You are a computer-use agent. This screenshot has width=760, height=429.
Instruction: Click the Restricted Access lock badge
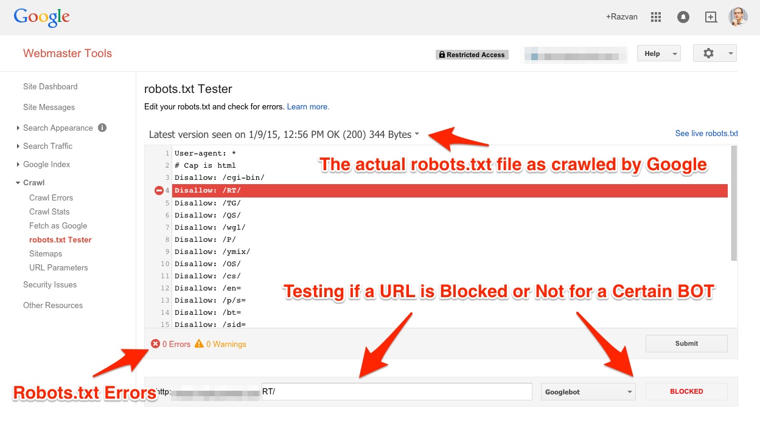click(x=472, y=54)
